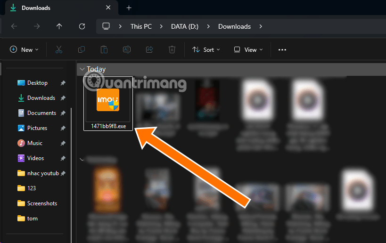Navigate to This PC breadcrumb

coord(141,26)
